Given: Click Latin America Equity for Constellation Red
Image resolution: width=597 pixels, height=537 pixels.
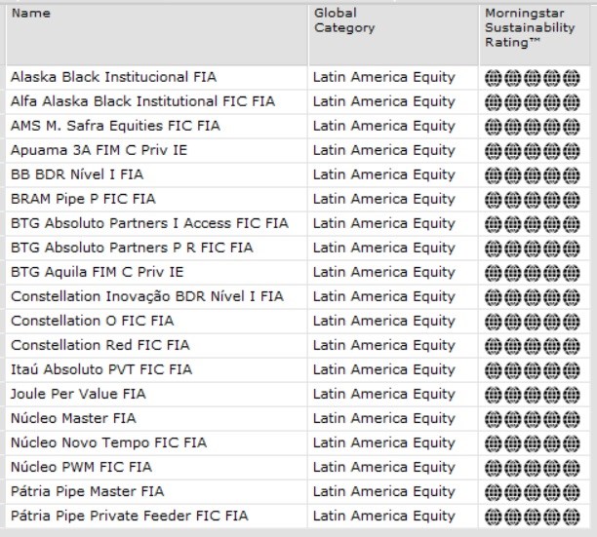Looking at the screenshot, I should 383,345.
